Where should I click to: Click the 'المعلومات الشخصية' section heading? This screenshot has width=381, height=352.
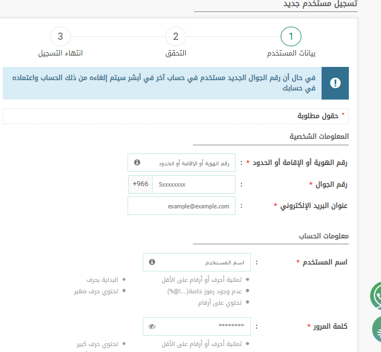[319, 137]
